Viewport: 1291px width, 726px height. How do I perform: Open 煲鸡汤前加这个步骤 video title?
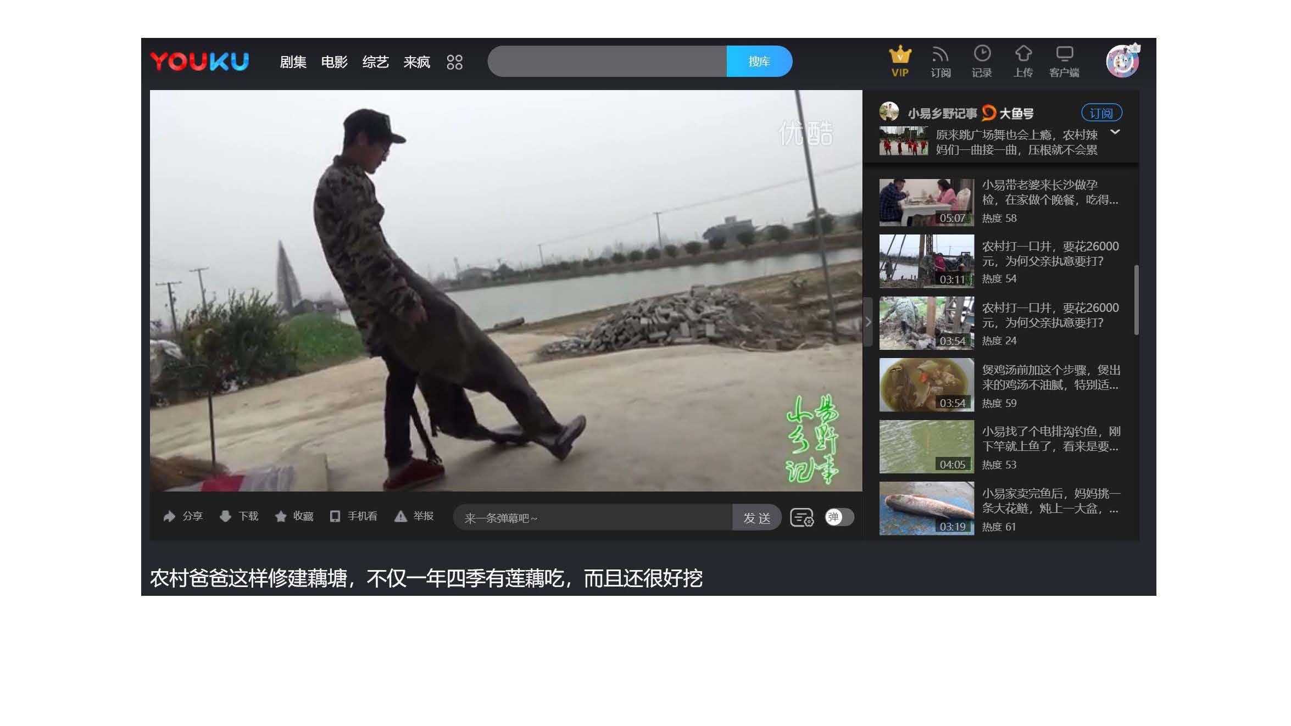1050,377
